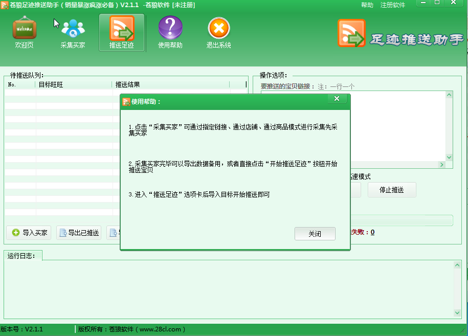Click the 版权所有 www.28cl.com status text

pyautogui.click(x=131, y=329)
